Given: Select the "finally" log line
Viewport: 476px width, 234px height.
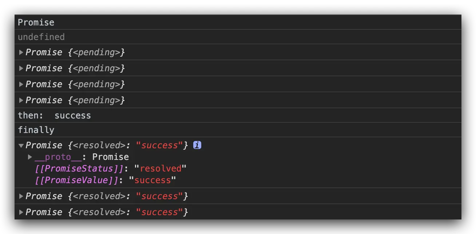Looking at the screenshot, I should click(x=36, y=130).
